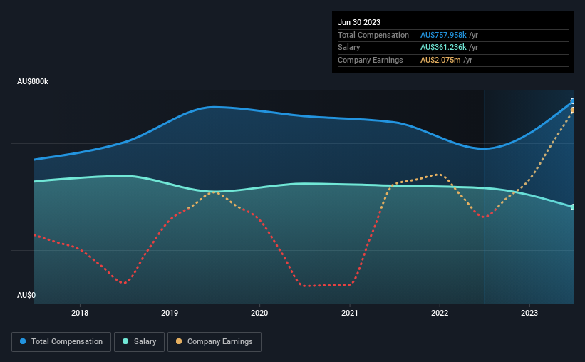Click the blue Total Compensation legend dot
This screenshot has height=362, width=585.
pos(23,341)
